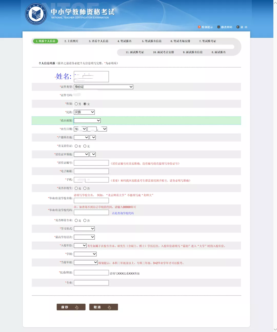The height and width of the screenshot is (332, 277).
Task: Click the 保存 button
Action: click(x=71, y=307)
